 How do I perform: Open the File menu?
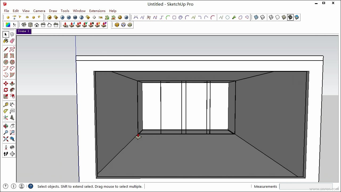[x=6, y=11]
